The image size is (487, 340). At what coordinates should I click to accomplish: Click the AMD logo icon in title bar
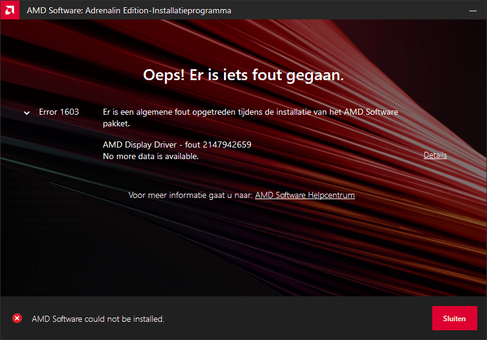click(10, 10)
